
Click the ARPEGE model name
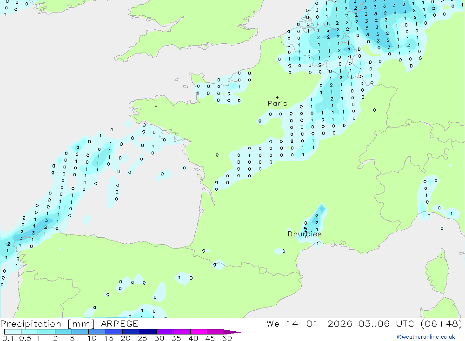pyautogui.click(x=120, y=324)
